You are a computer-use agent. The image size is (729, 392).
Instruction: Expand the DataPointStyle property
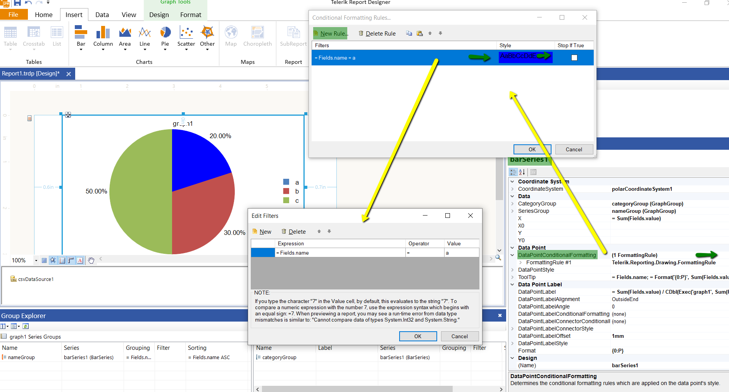tap(512, 270)
